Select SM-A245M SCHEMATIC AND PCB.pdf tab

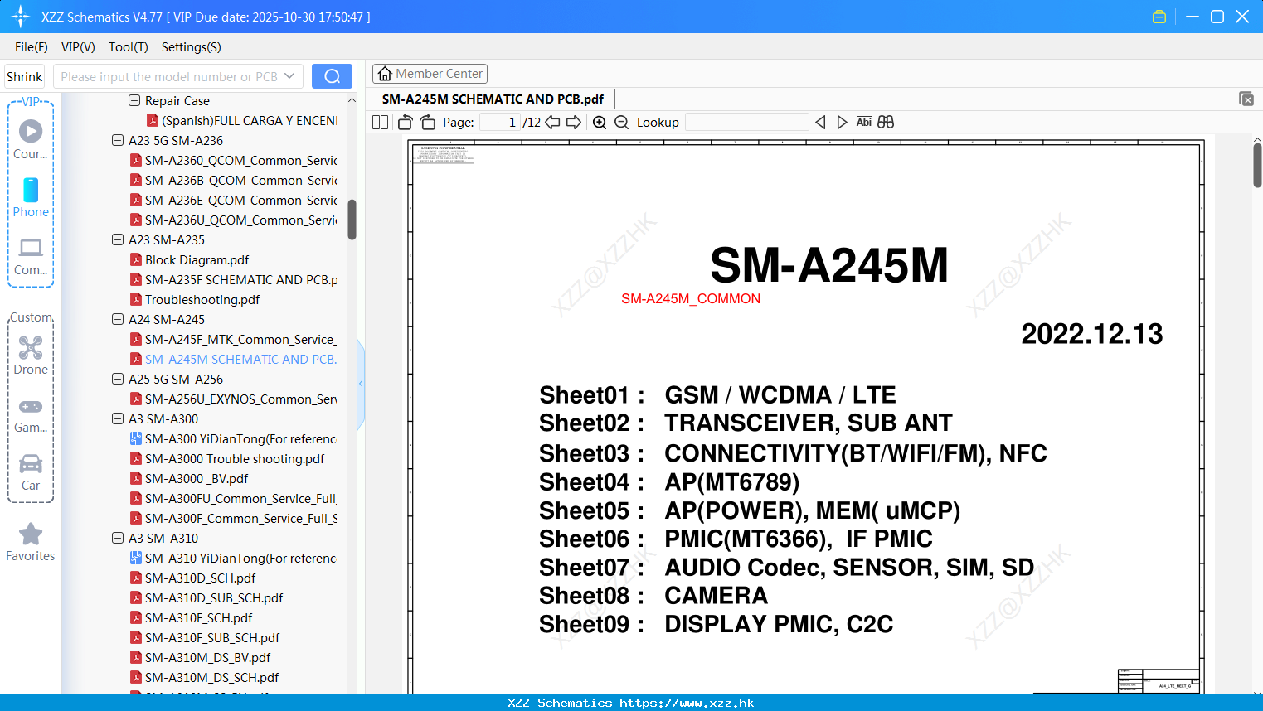click(x=493, y=99)
